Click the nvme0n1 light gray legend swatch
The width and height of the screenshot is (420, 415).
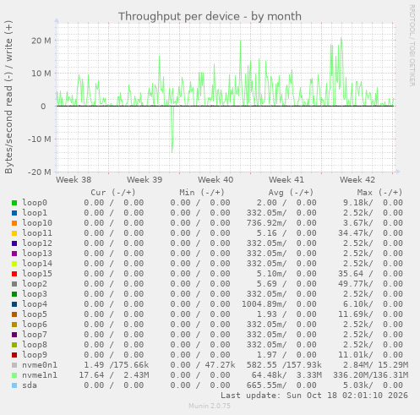[14, 365]
